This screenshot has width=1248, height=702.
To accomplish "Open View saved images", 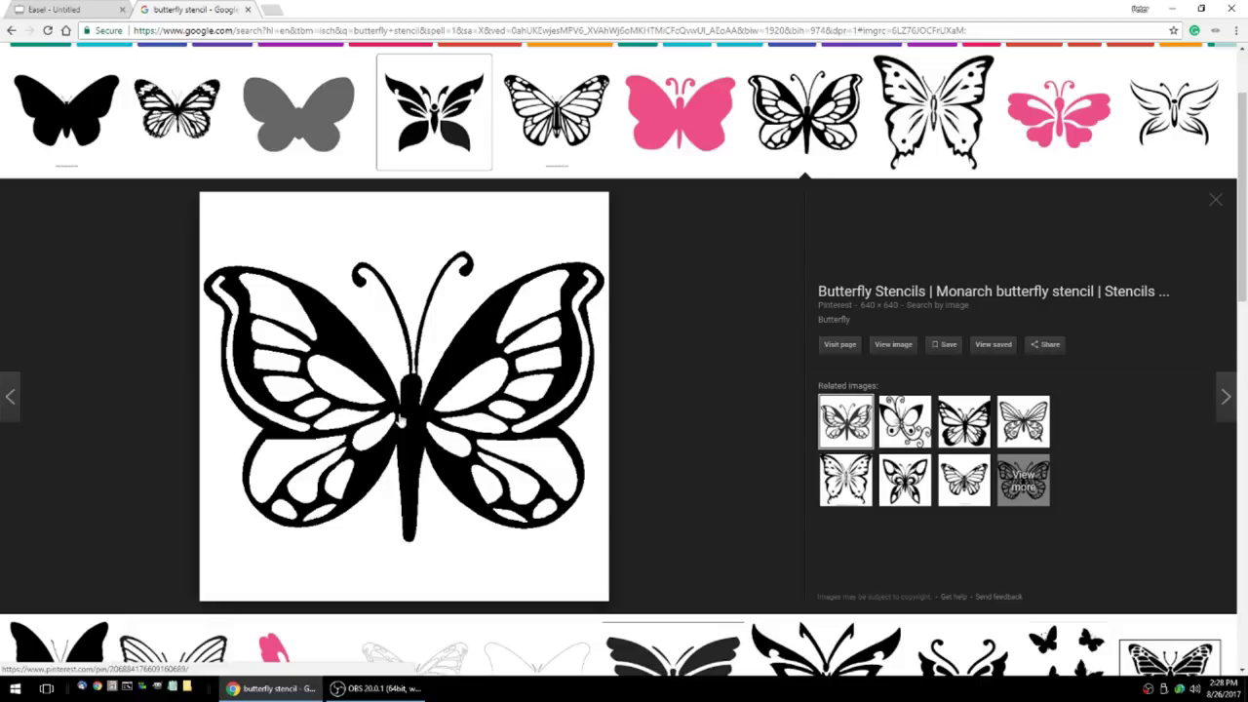I will (x=994, y=344).
